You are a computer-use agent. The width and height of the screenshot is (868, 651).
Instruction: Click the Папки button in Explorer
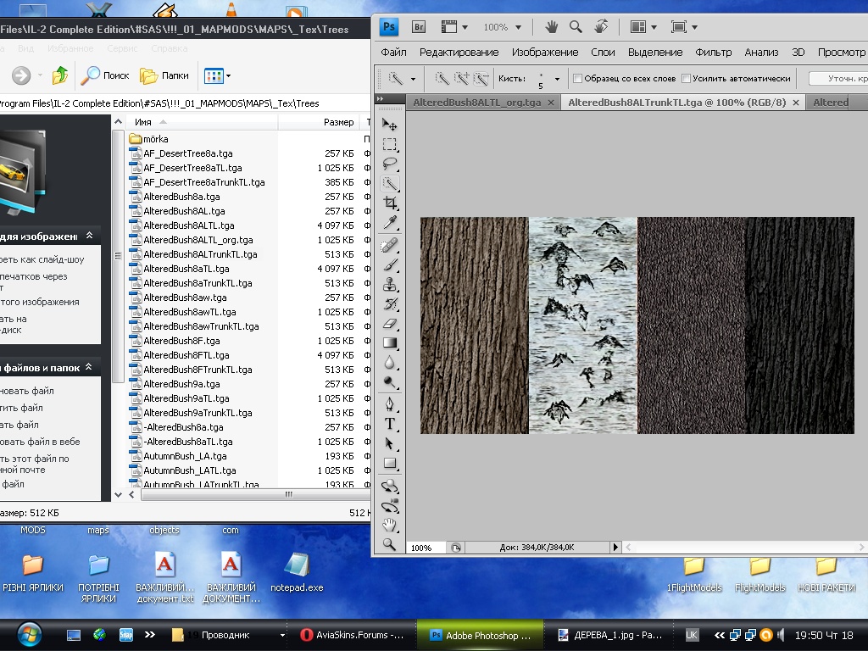pos(164,75)
